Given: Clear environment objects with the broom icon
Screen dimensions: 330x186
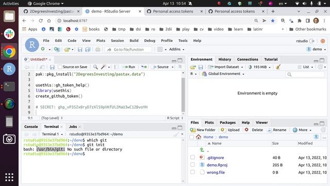Looking at the screenshot, I should pos(278,67).
